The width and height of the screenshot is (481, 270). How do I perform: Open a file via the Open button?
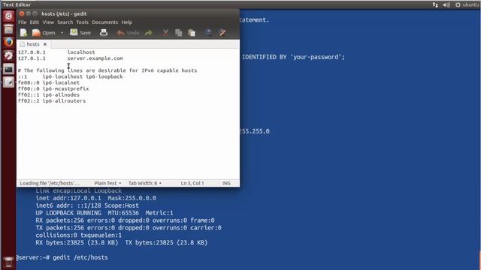(x=44, y=32)
